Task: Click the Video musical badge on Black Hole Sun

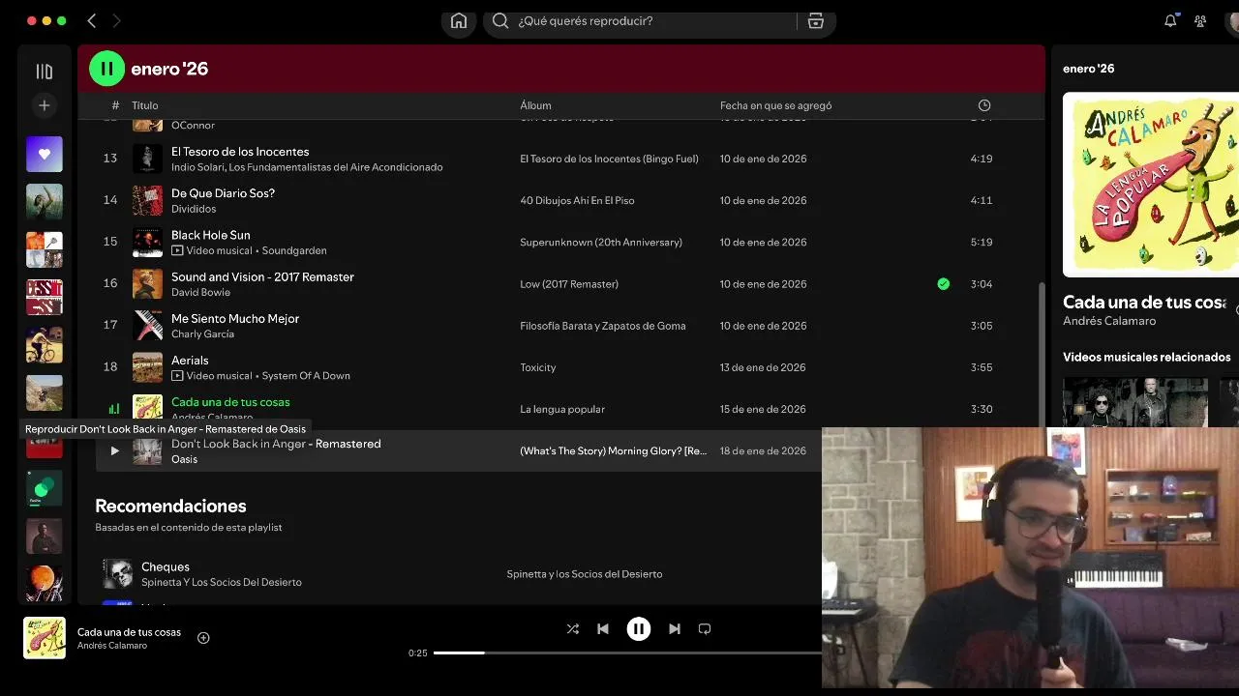Action: (212, 250)
